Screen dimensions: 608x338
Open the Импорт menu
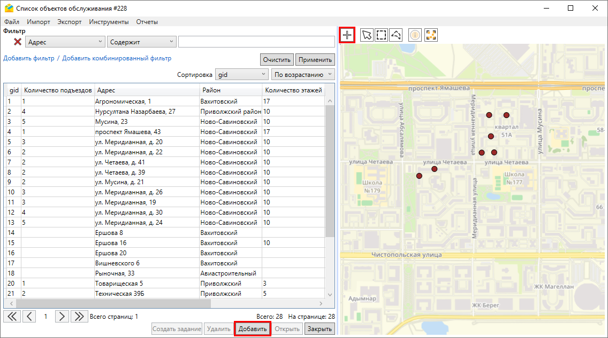pyautogui.click(x=38, y=22)
